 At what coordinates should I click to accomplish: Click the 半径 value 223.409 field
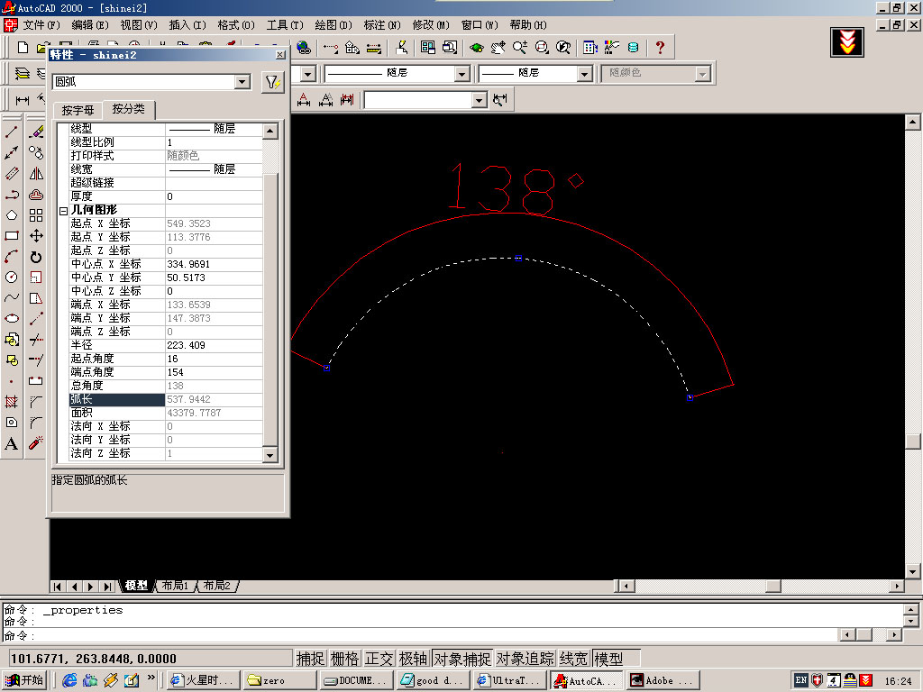click(214, 345)
